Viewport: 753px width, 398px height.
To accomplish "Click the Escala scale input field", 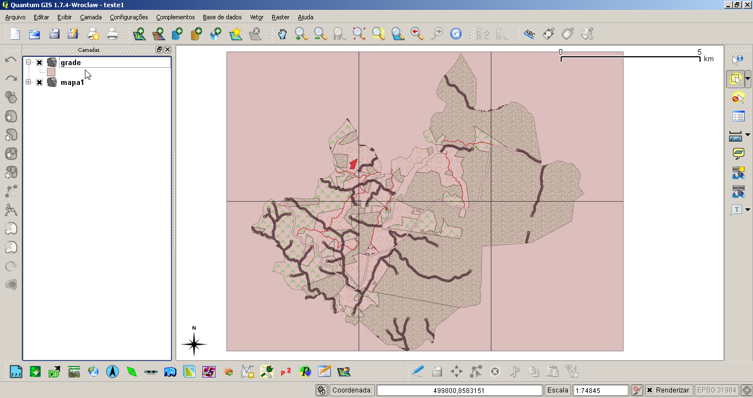I will (x=600, y=390).
